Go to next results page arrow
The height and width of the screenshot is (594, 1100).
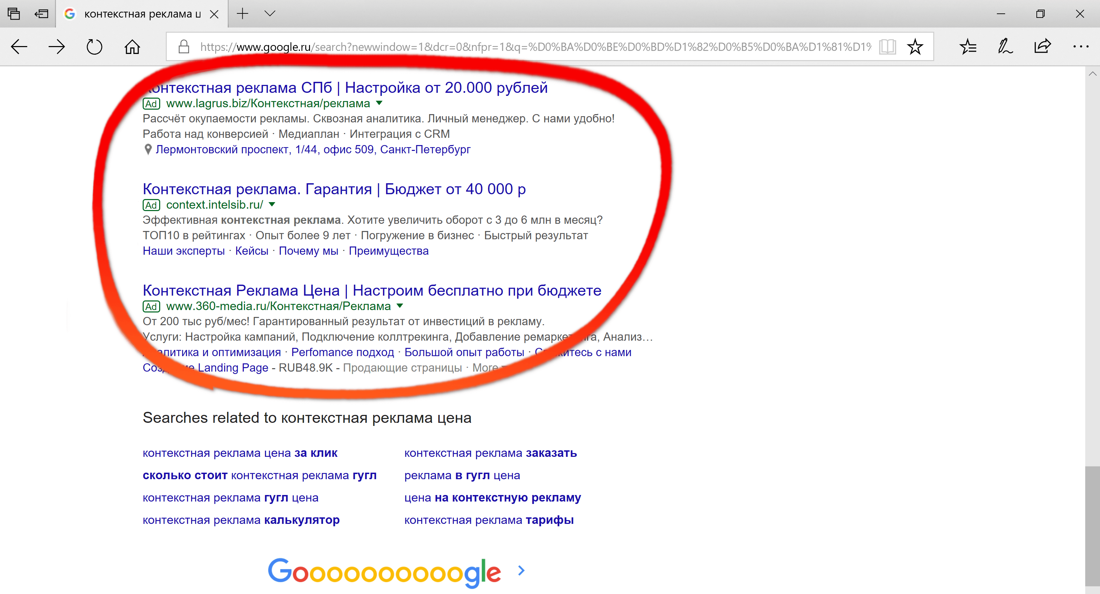click(x=521, y=571)
